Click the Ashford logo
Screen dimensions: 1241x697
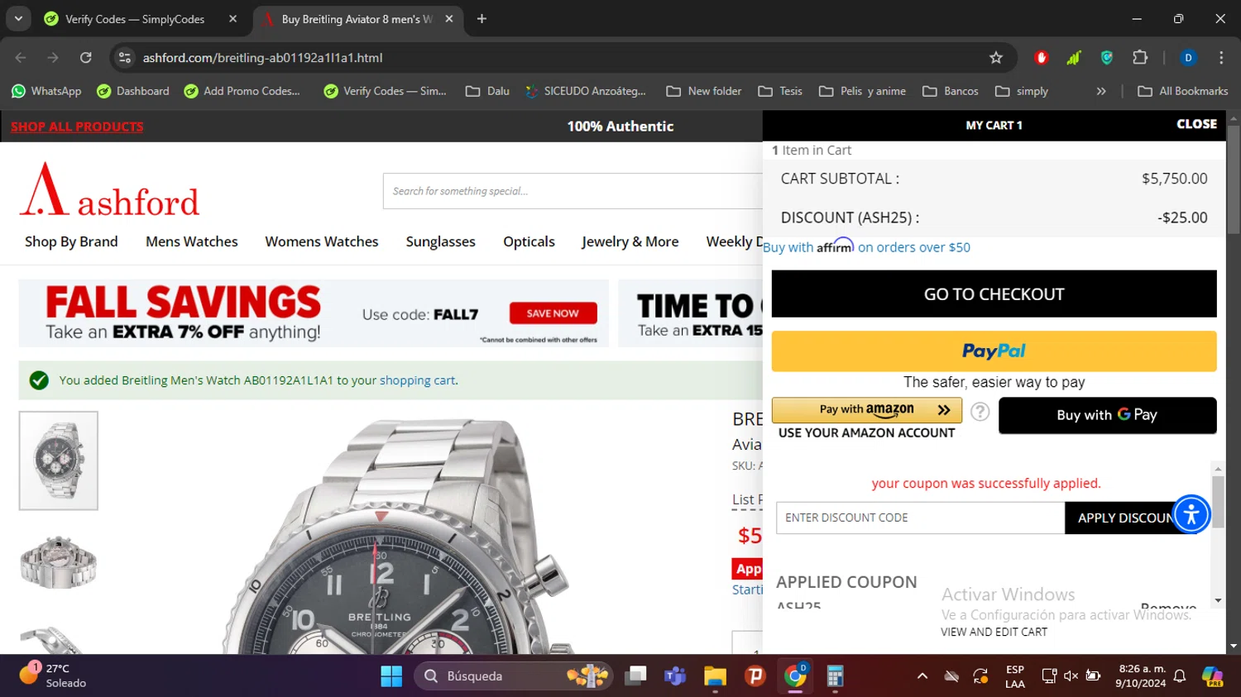point(109,189)
